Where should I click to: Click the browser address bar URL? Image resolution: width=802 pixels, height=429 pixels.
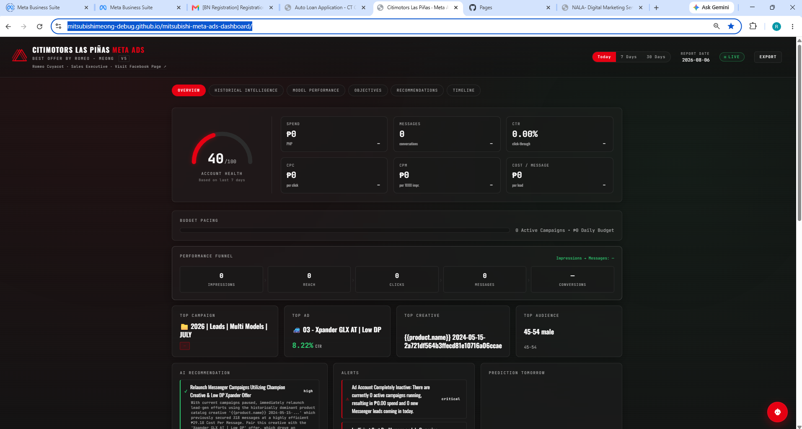(x=160, y=26)
